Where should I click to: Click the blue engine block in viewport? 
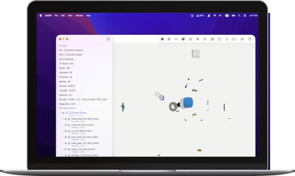coord(188,103)
